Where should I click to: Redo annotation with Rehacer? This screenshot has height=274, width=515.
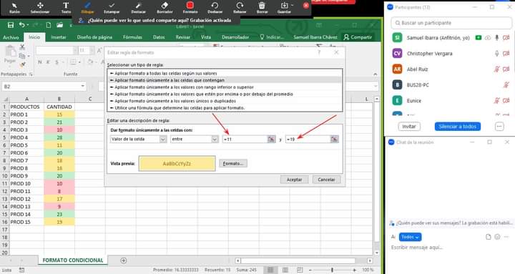[x=240, y=8]
